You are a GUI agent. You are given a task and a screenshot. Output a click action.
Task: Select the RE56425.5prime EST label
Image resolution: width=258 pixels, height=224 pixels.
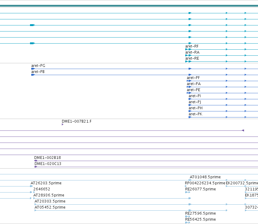[x=200, y=219]
